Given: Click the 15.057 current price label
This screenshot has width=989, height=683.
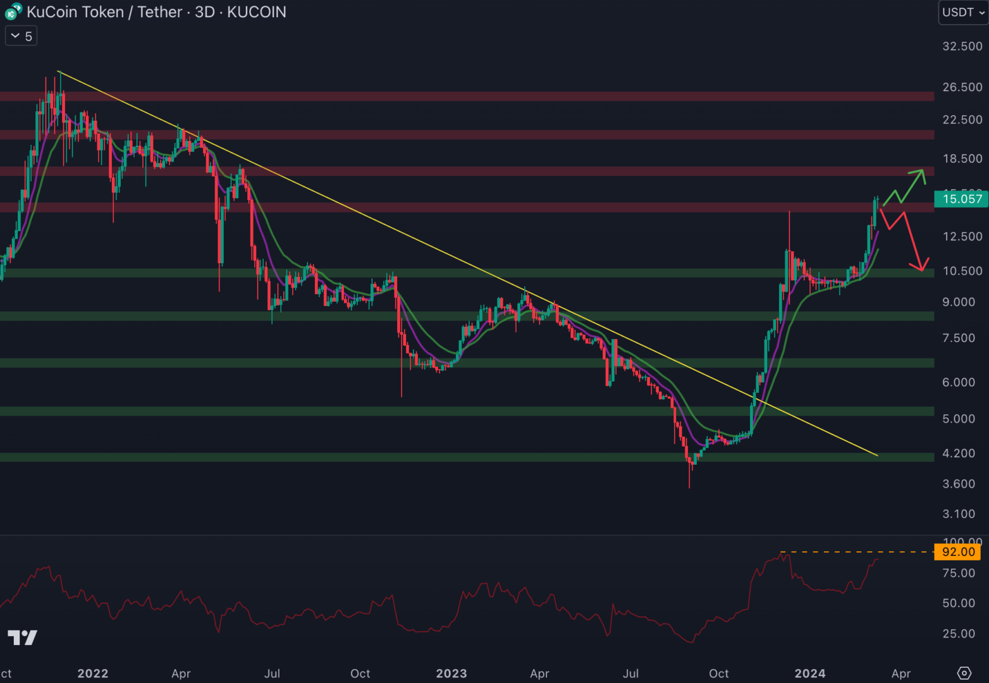Looking at the screenshot, I should pos(961,199).
